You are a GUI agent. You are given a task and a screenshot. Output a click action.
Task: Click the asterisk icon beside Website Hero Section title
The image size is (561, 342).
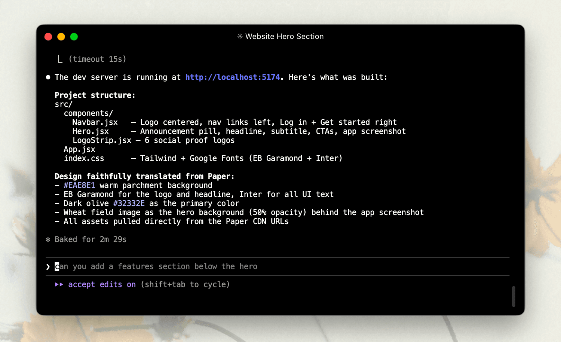click(240, 36)
